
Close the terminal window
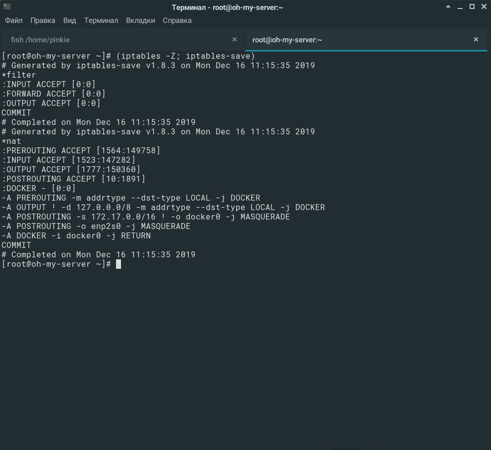484,6
